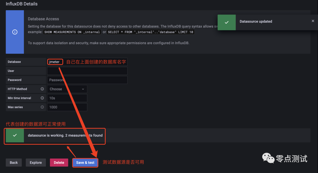Click the info icon in Database Access panel

15,32
